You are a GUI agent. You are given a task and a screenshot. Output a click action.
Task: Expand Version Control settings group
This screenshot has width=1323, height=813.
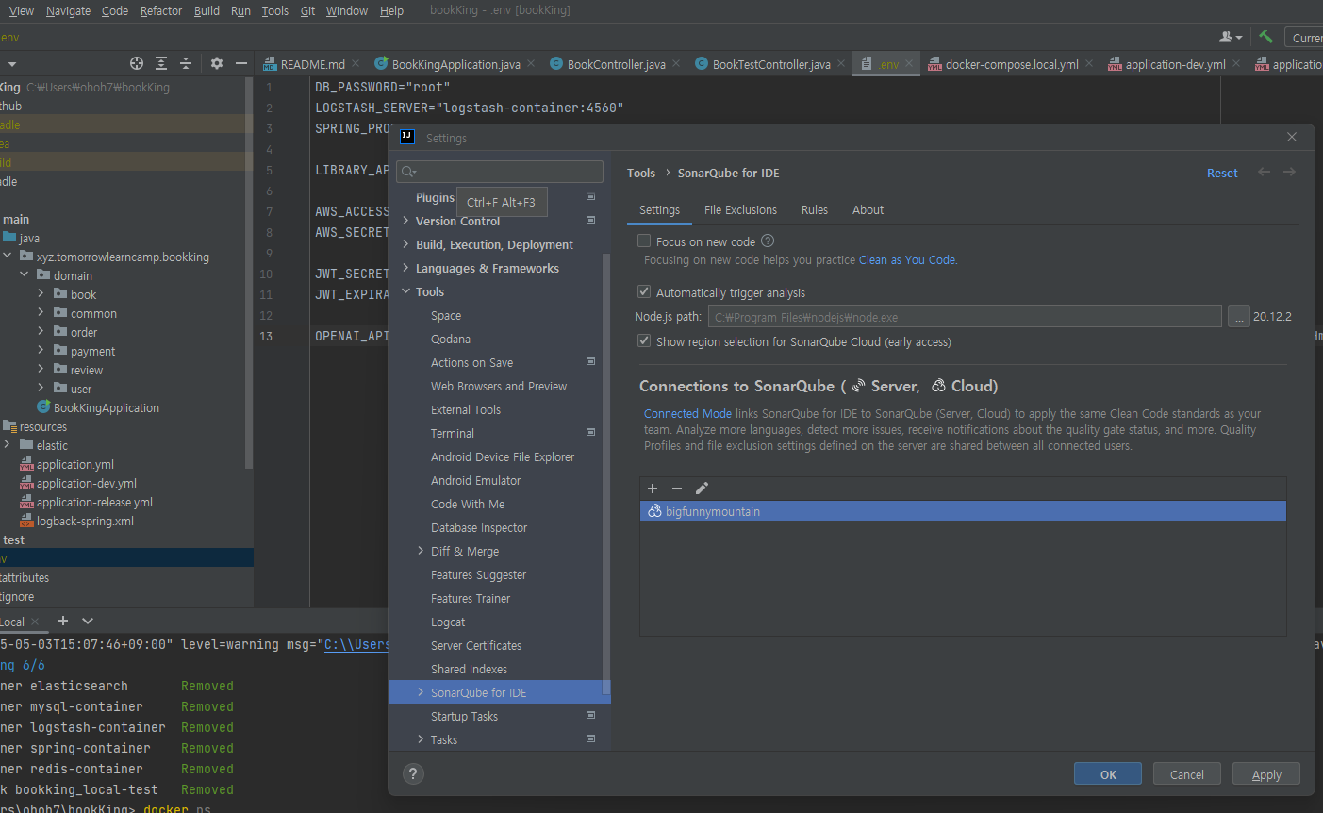pyautogui.click(x=405, y=221)
